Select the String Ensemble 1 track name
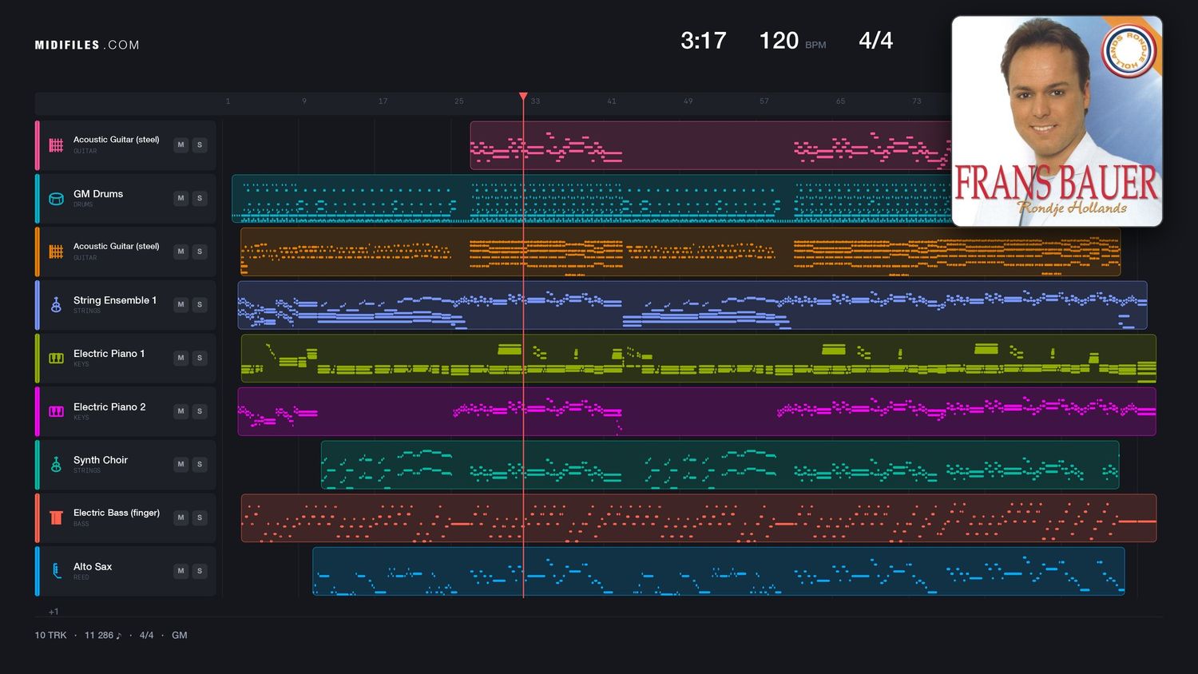The height and width of the screenshot is (674, 1198). (x=115, y=300)
